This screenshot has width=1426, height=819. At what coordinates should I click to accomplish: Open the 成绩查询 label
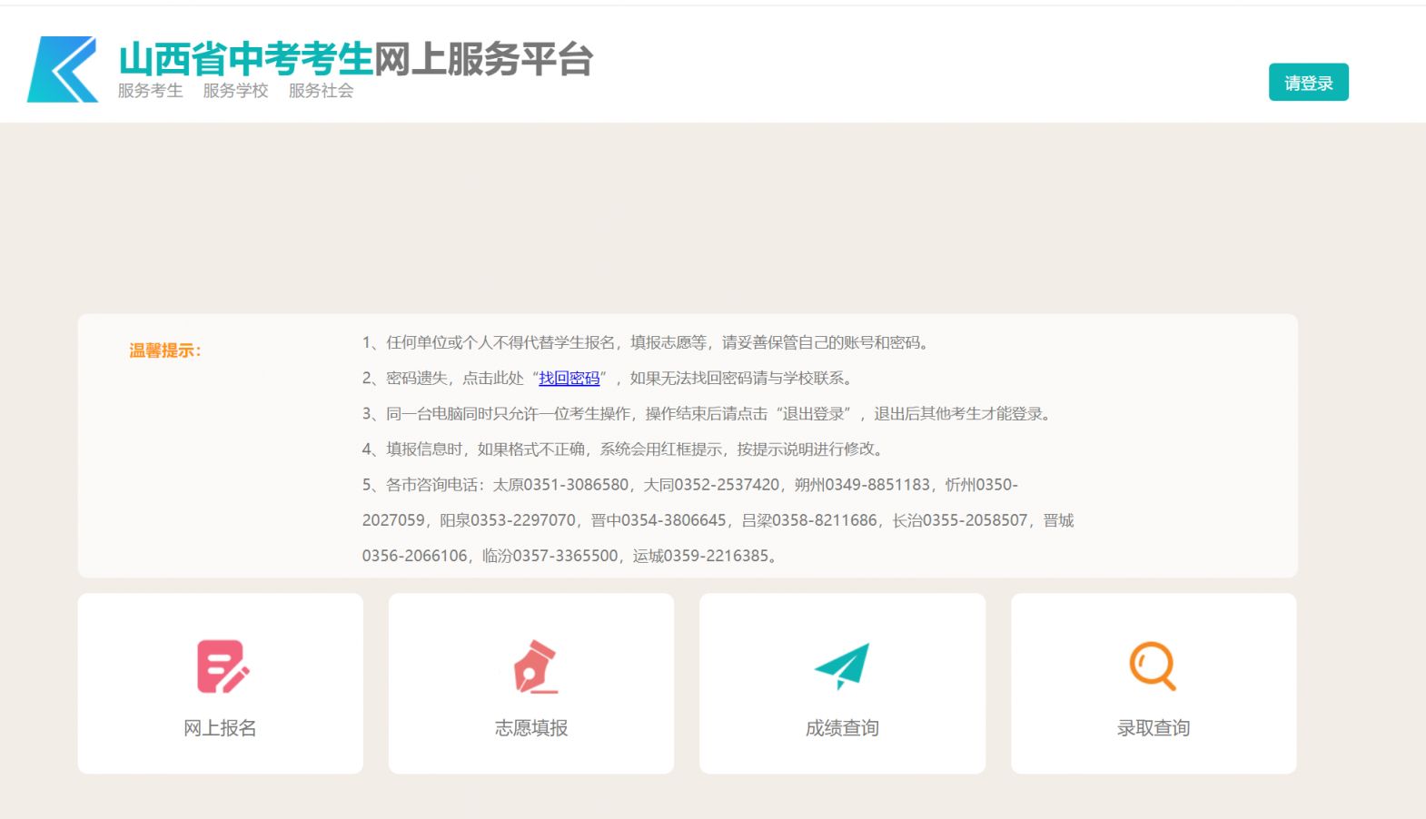(842, 728)
